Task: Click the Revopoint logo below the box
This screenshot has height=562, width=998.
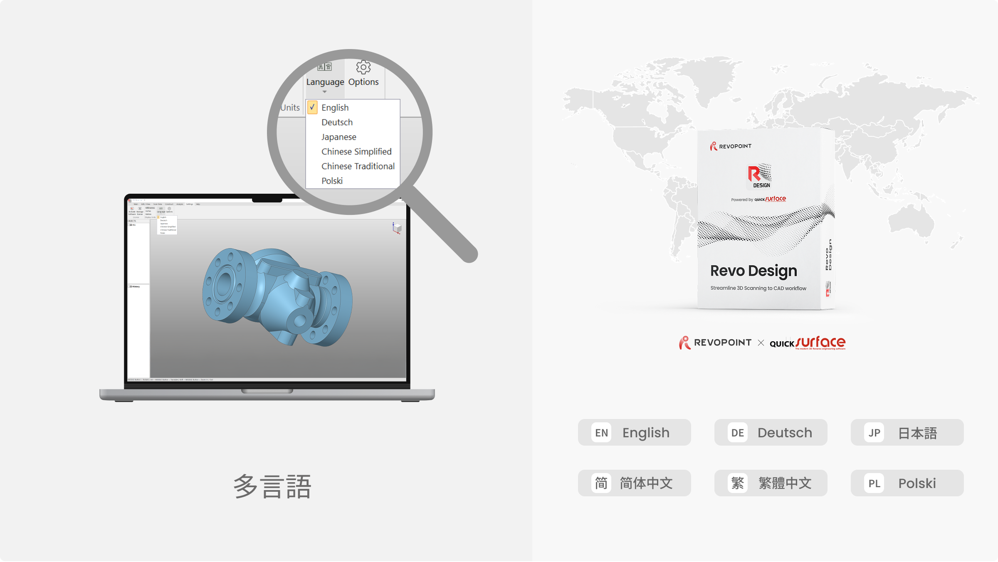Action: pos(715,343)
